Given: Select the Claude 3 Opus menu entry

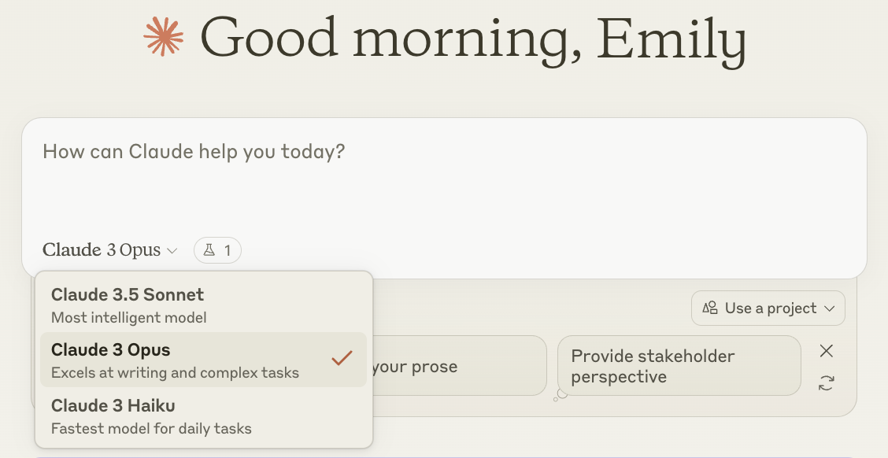Looking at the screenshot, I should point(111,350).
